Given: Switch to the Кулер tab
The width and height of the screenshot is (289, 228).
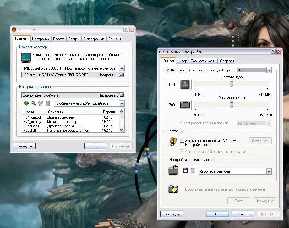Looking at the screenshot, I should (x=182, y=61).
